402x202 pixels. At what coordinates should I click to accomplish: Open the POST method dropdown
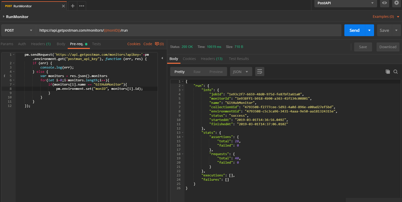click(18, 30)
